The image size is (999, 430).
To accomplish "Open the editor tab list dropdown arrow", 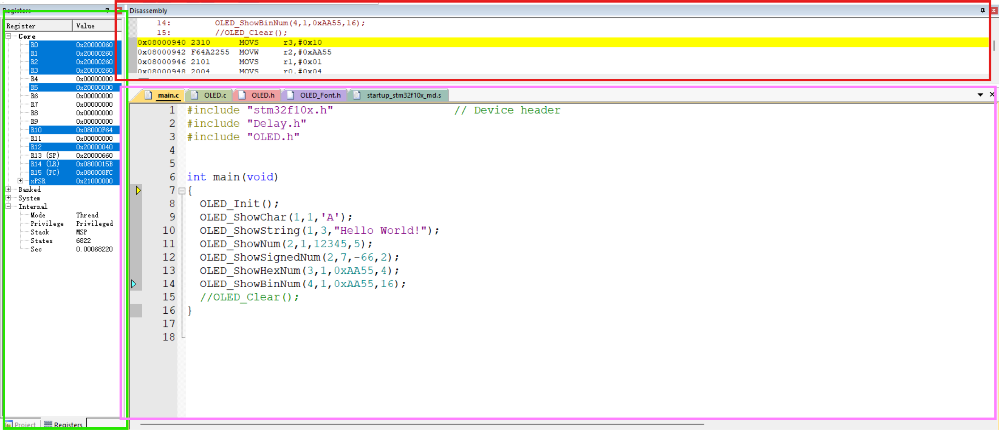I will [x=980, y=95].
